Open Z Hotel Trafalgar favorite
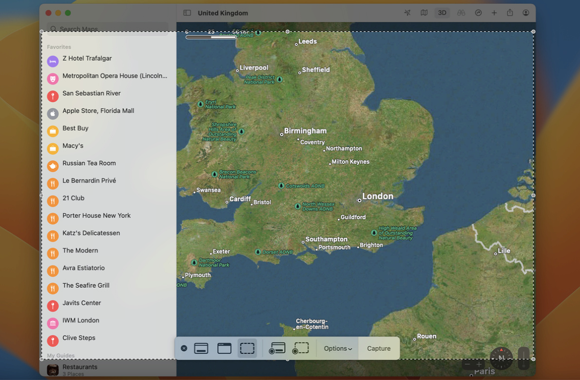 point(87,59)
